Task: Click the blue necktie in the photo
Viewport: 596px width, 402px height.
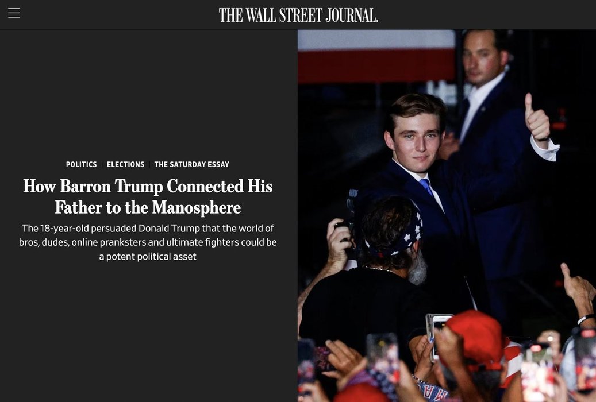Action: point(426,187)
